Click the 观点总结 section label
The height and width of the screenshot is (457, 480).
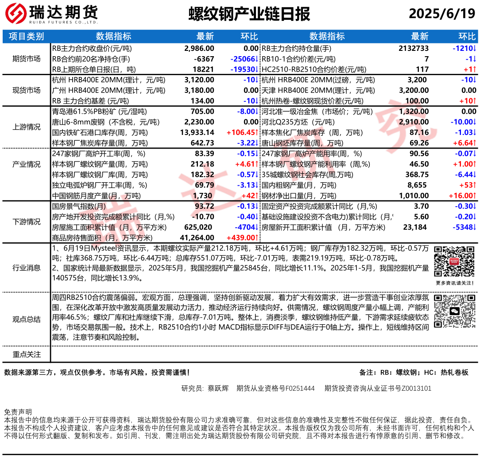(26, 319)
